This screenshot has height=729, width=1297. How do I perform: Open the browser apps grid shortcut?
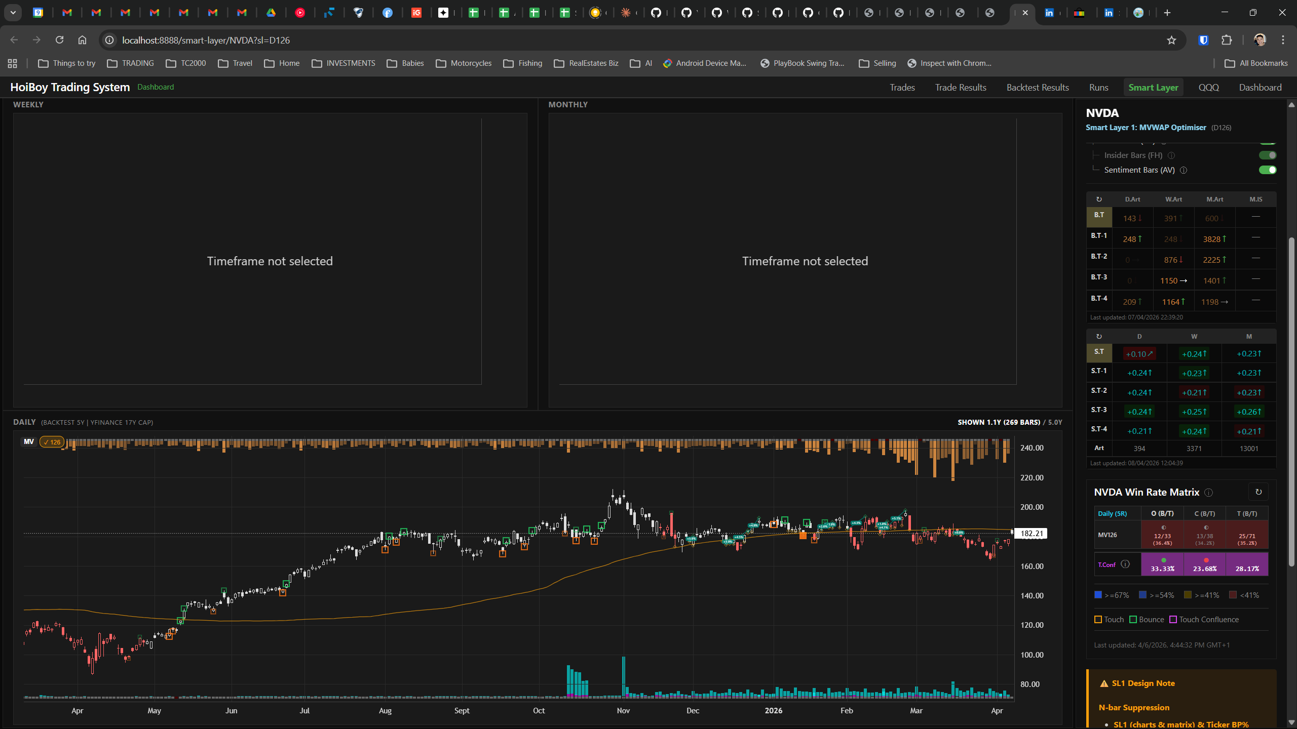[13, 63]
